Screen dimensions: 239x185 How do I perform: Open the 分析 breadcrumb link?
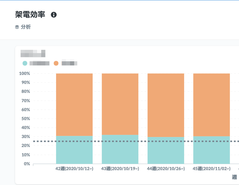tap(26, 27)
